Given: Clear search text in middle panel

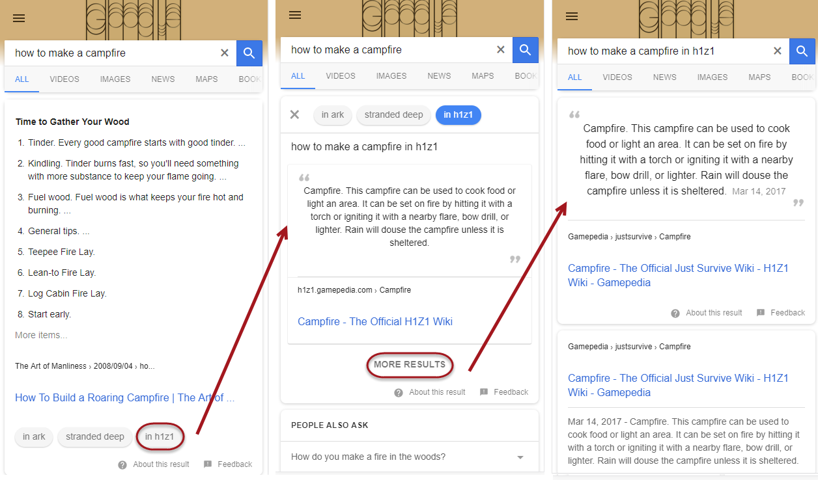Looking at the screenshot, I should click(x=501, y=49).
